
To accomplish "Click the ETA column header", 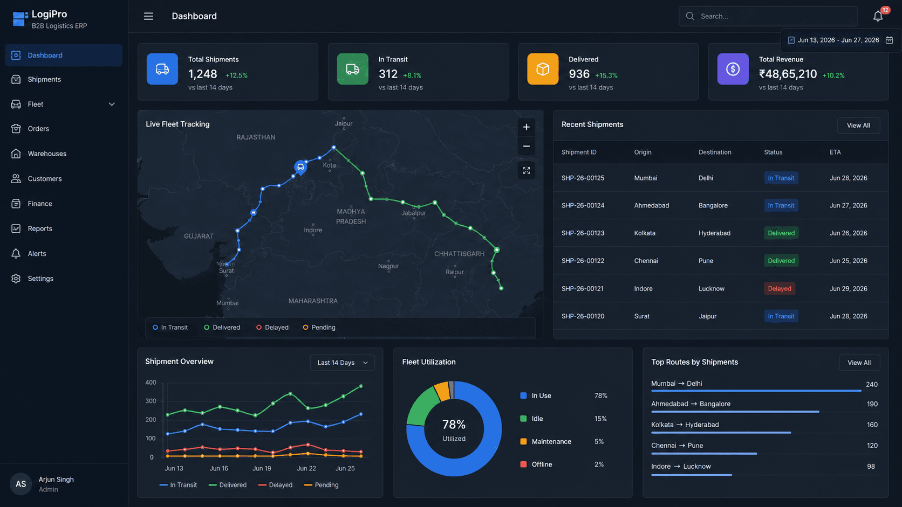I will point(835,152).
